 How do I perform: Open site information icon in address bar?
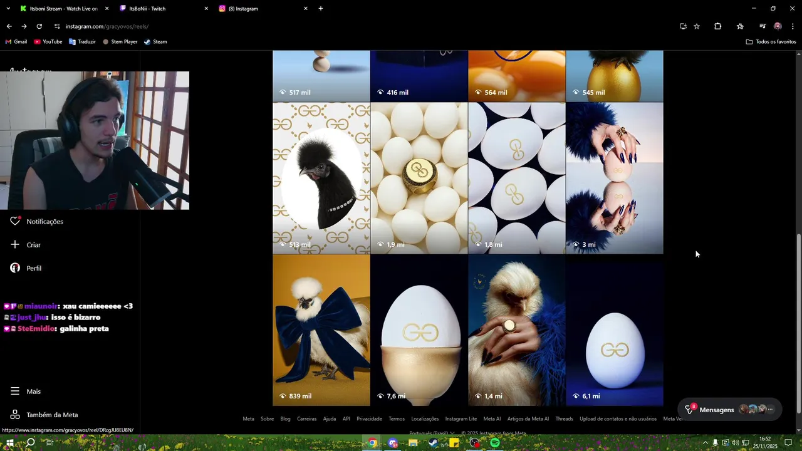pyautogui.click(x=57, y=26)
